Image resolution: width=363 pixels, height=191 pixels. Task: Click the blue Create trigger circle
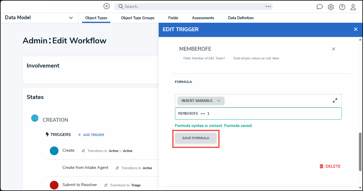(x=54, y=151)
